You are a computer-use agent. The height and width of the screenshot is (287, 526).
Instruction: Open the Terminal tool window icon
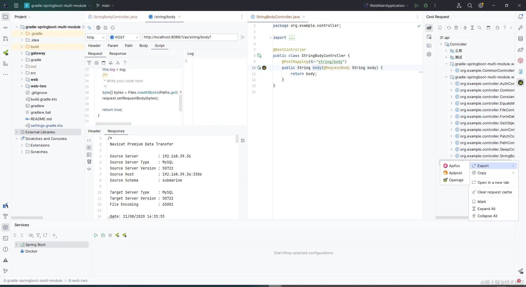[5, 238]
